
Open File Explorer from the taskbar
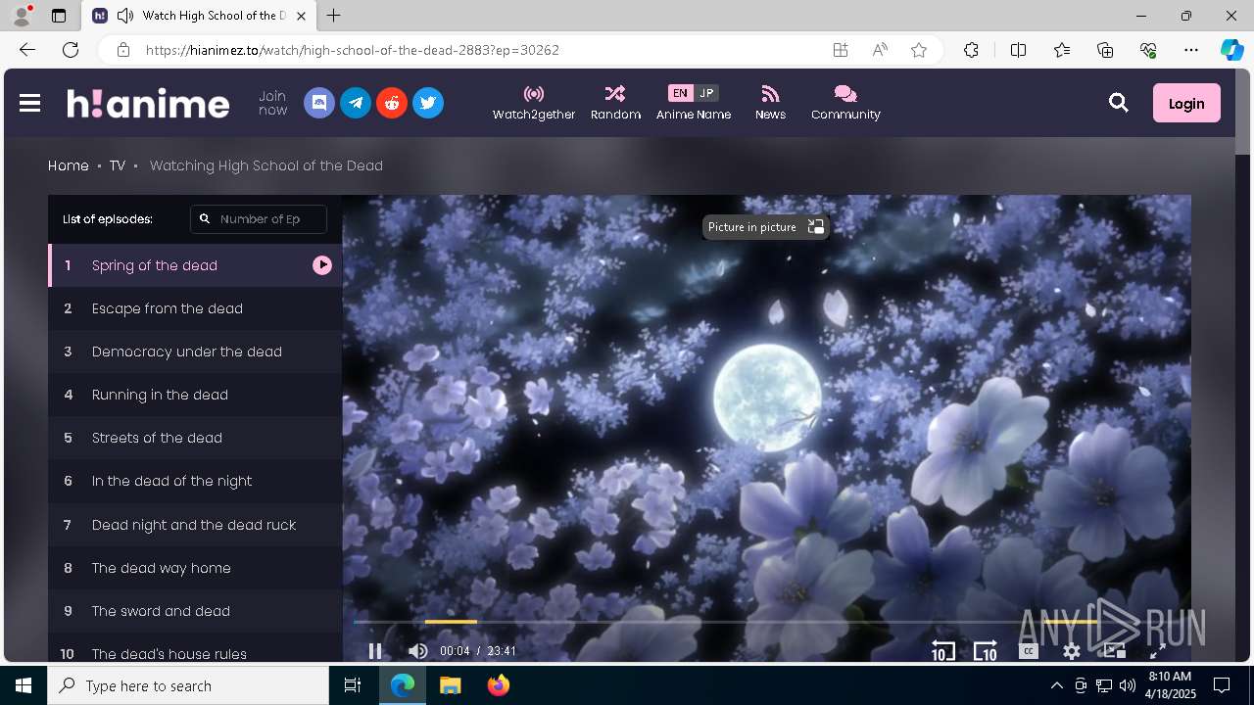(451, 685)
